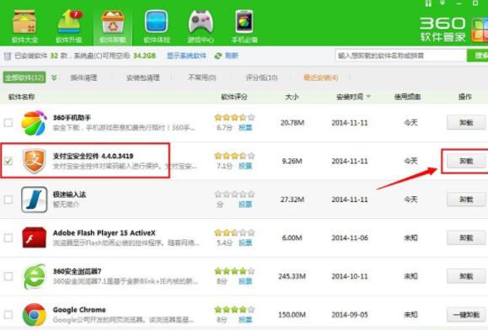The image size is (488, 330).
Task: Click 投票 link for 360安全浏览器7
Action: point(245,281)
